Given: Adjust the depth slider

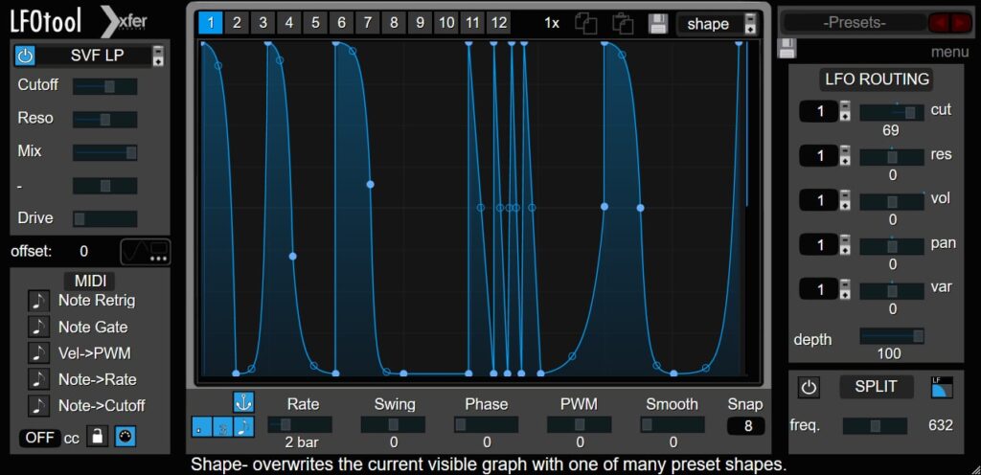Looking at the screenshot, I should (892, 335).
